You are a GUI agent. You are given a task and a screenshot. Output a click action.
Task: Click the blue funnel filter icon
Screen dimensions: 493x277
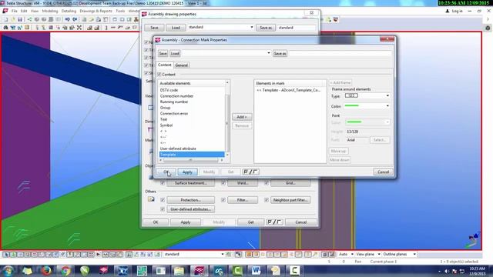click(13, 28)
